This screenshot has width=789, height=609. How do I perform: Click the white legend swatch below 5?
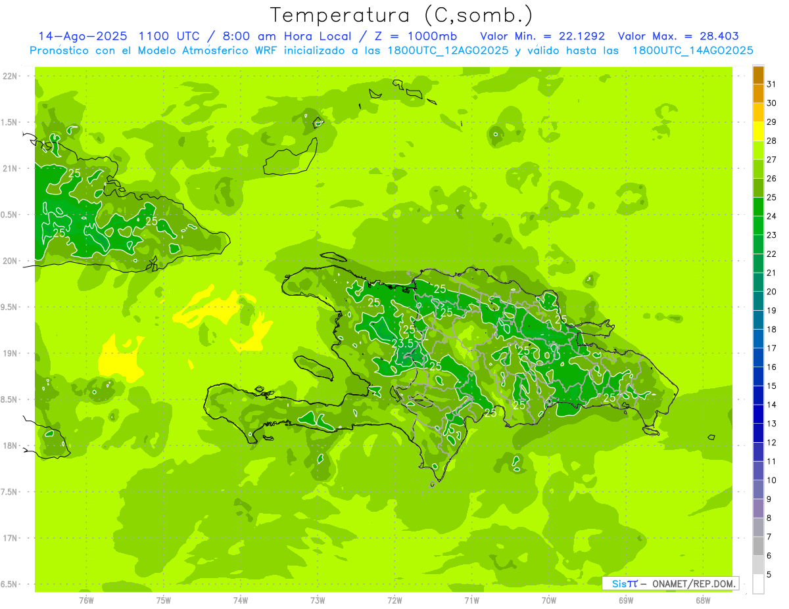pos(758,584)
